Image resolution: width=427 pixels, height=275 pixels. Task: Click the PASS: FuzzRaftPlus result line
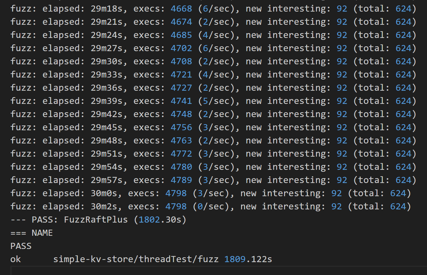click(x=98, y=220)
